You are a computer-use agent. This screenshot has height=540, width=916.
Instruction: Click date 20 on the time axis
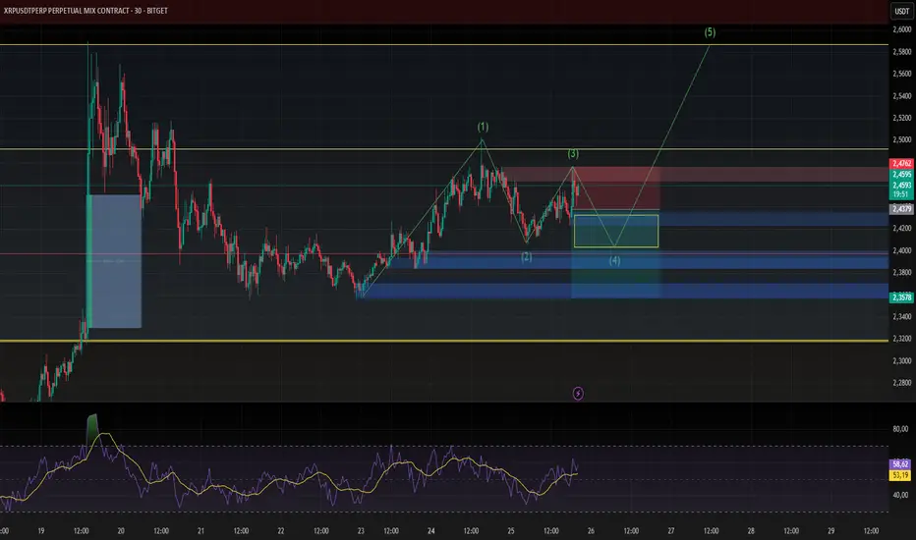coord(121,531)
